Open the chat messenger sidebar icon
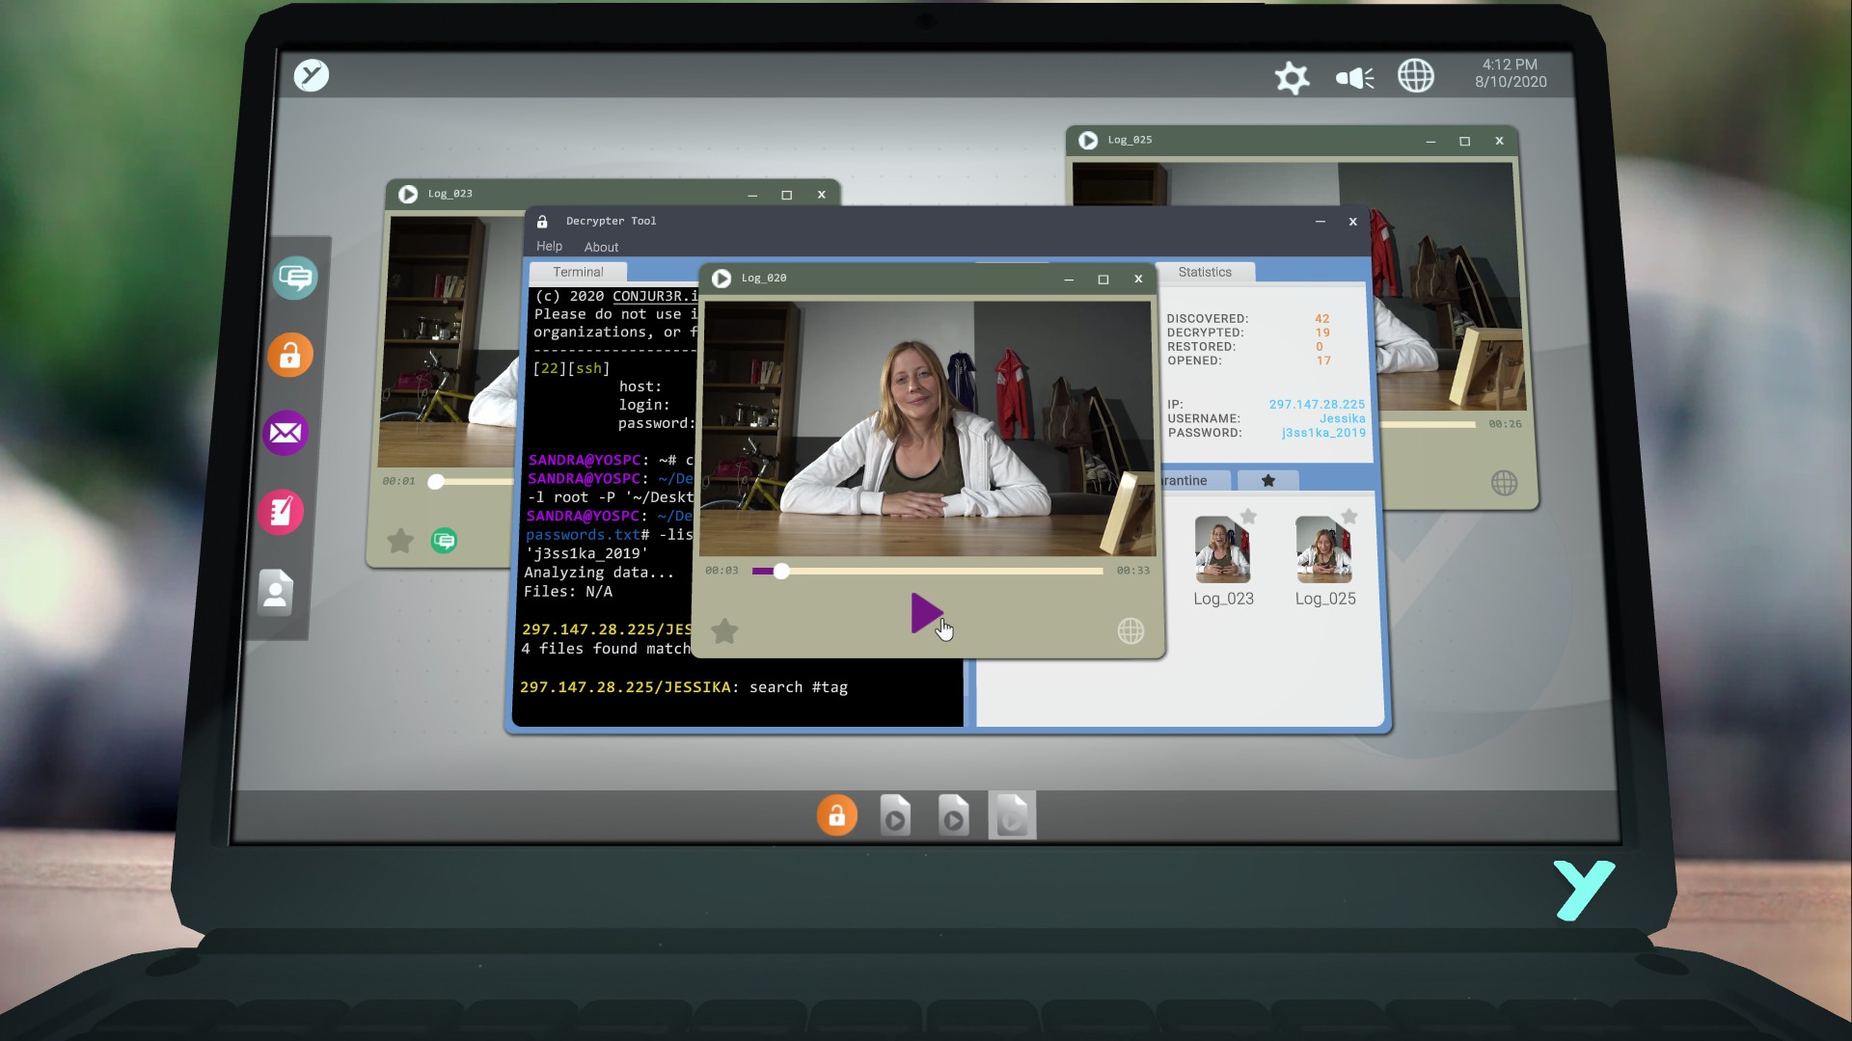Screen dimensions: 1852x1041 coord(295,279)
